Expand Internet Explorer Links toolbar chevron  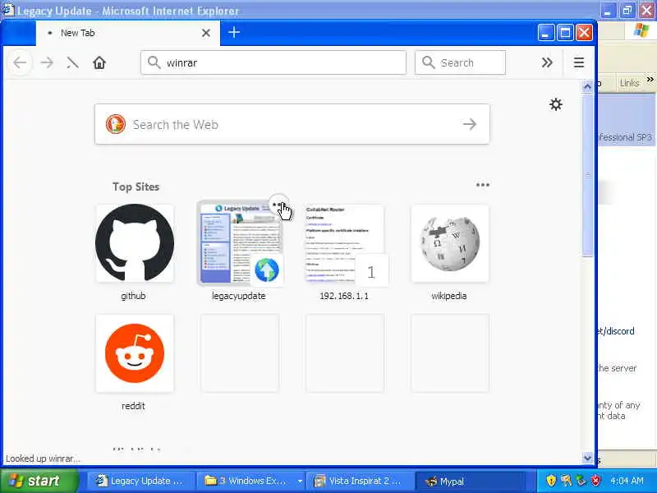650,79
